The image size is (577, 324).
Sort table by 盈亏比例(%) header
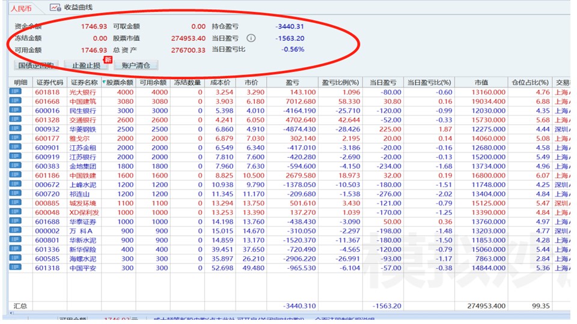340,82
